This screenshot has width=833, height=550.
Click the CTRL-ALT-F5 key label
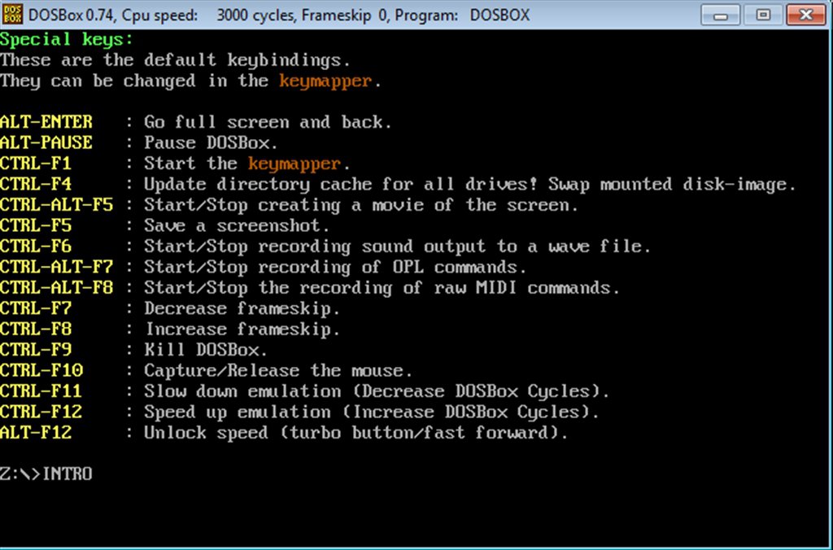click(56, 205)
